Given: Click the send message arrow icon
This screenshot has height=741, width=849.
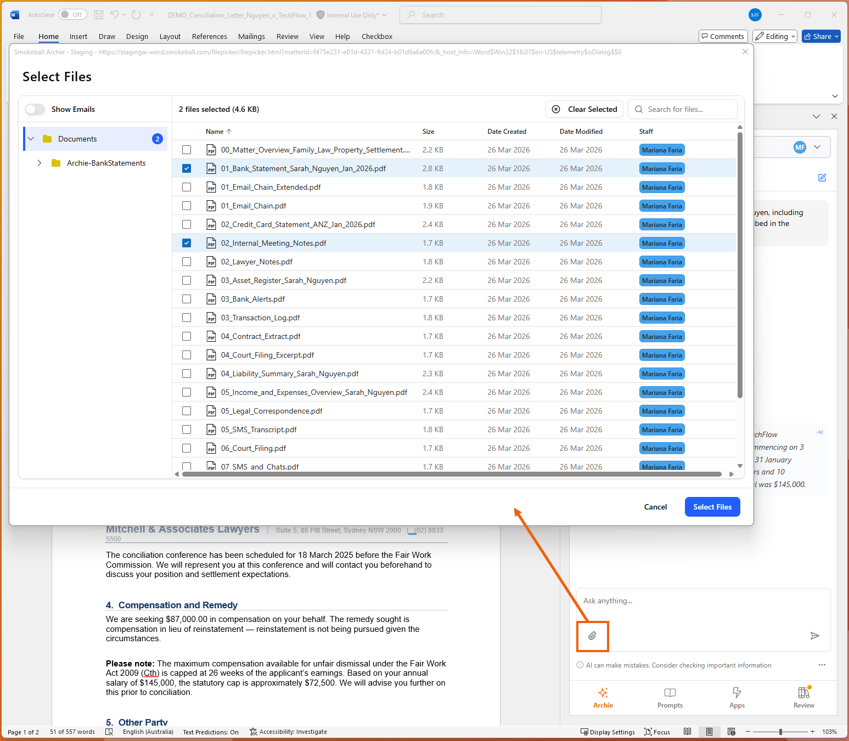Looking at the screenshot, I should coord(814,636).
